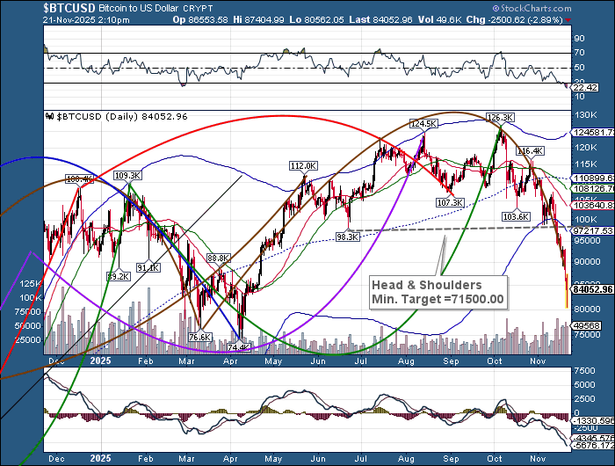The height and width of the screenshot is (466, 615).
Task: Click the 124.5K peak price label
Action: coord(424,123)
